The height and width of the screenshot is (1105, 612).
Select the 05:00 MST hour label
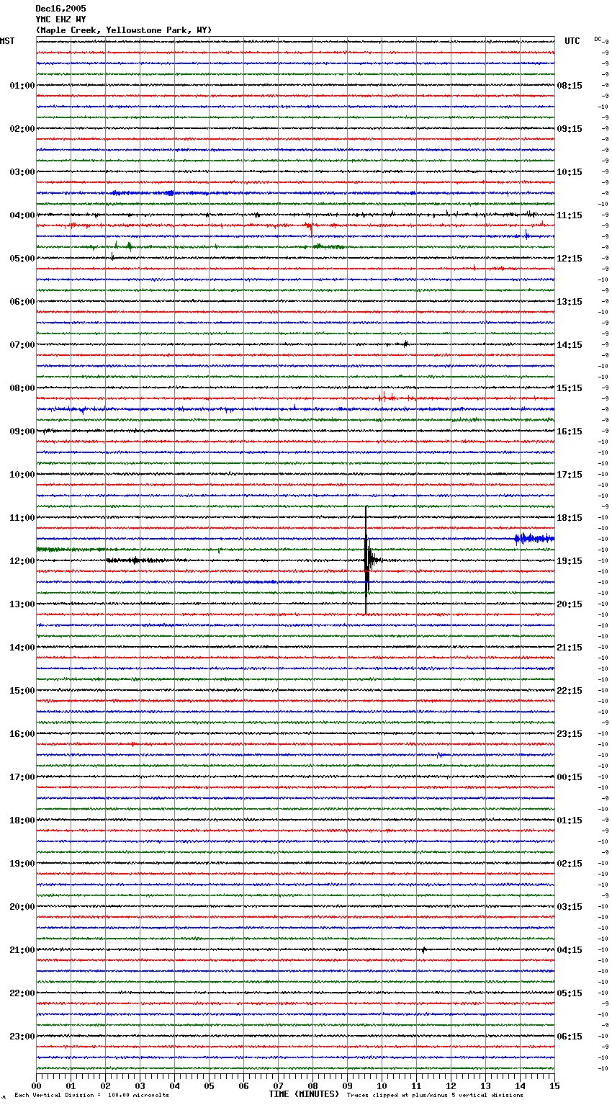pyautogui.click(x=22, y=259)
